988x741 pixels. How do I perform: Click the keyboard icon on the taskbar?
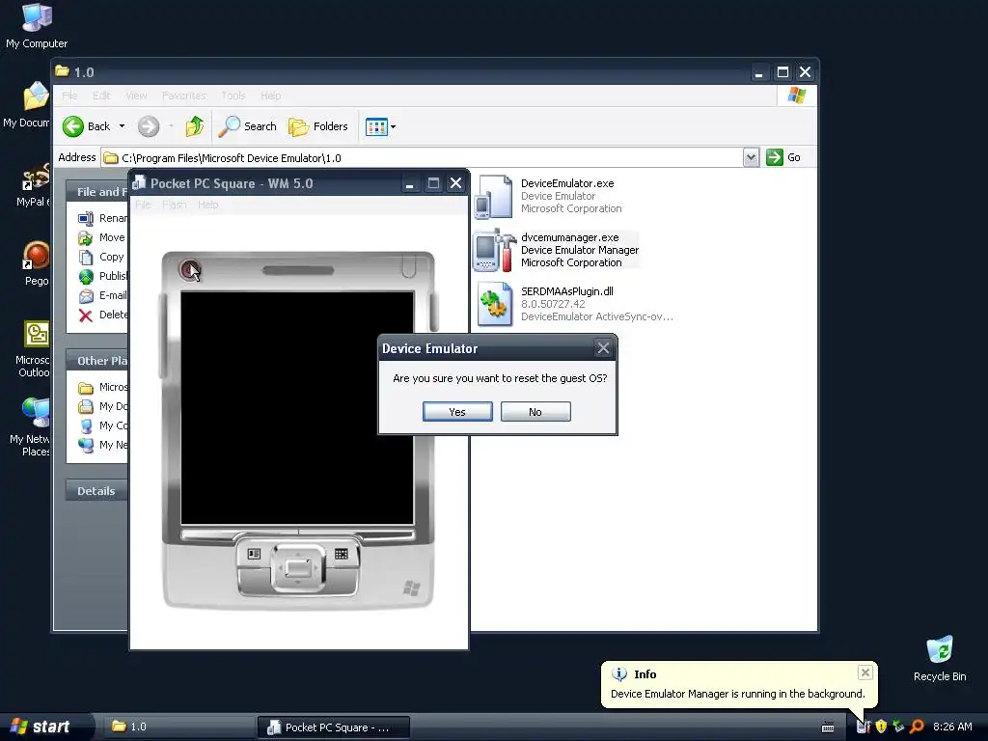click(x=828, y=727)
